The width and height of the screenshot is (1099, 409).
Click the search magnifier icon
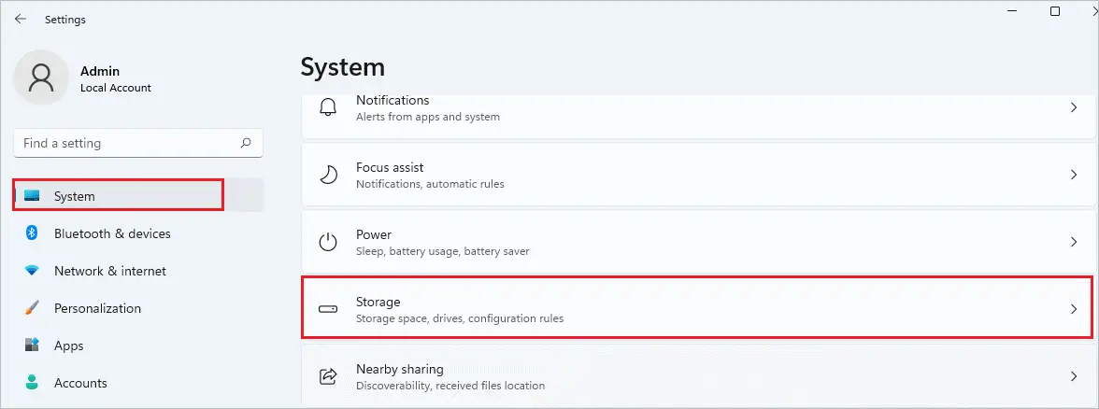click(246, 143)
